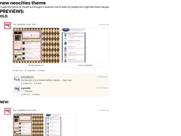
Task: Click the 'NEW:' subheading
Action: [x=4, y=102]
